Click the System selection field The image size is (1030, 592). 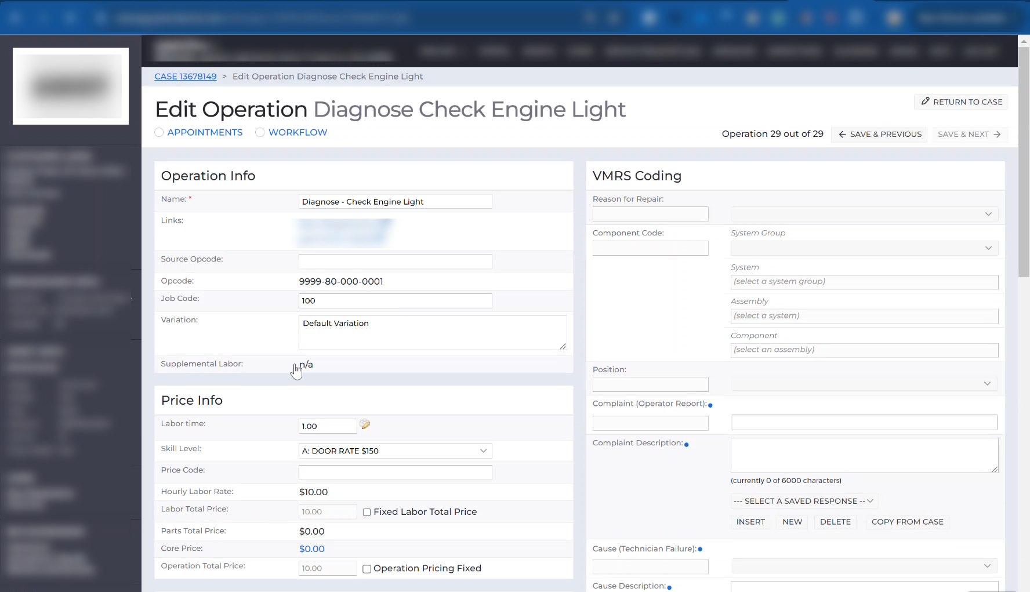click(x=864, y=282)
